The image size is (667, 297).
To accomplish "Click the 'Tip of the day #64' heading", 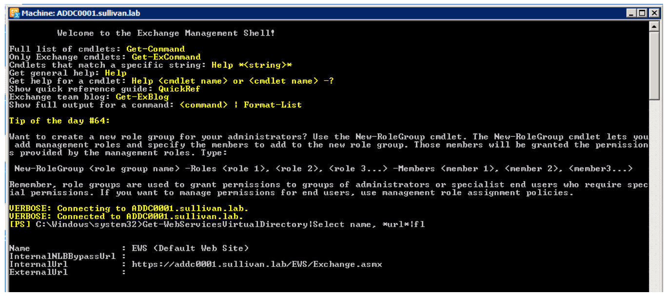I will (60, 121).
